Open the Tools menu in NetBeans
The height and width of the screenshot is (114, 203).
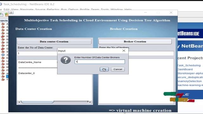tap(105, 9)
